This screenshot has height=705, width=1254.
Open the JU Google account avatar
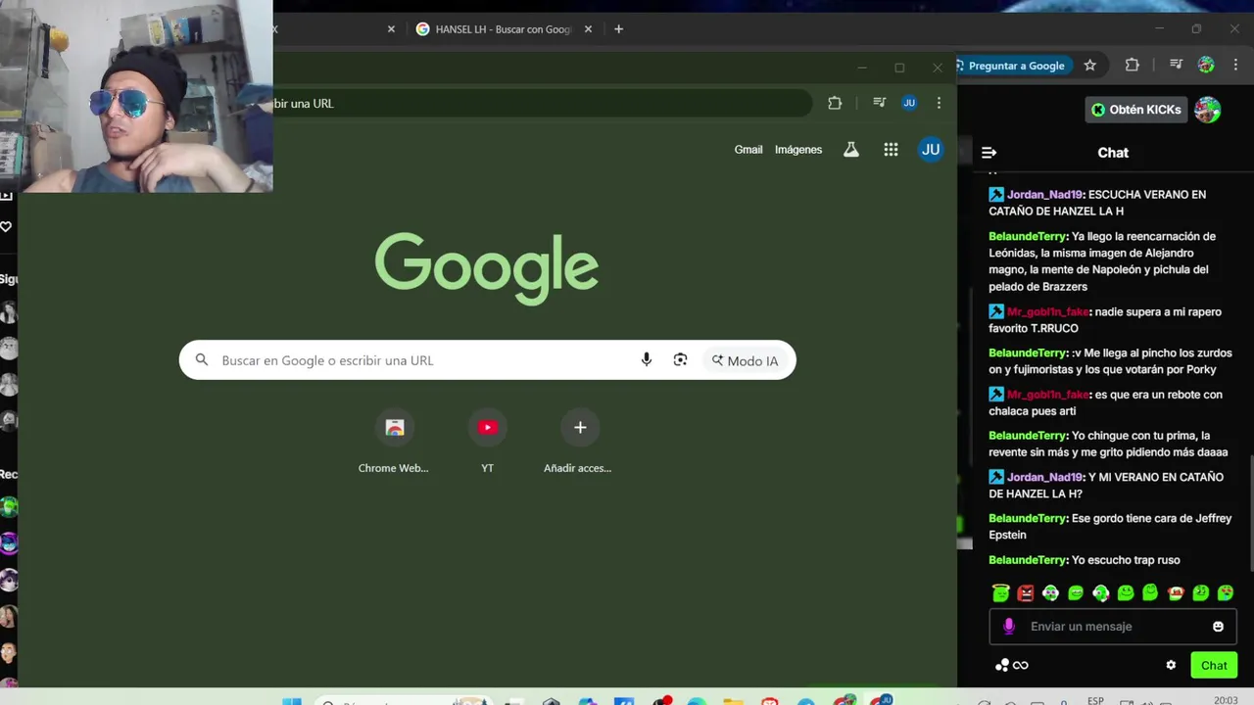(x=931, y=150)
